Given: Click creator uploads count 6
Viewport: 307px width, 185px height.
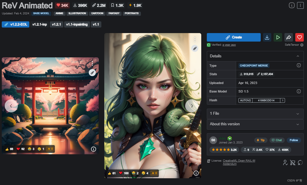Looking at the screenshot, I should pyautogui.click(x=246, y=150).
